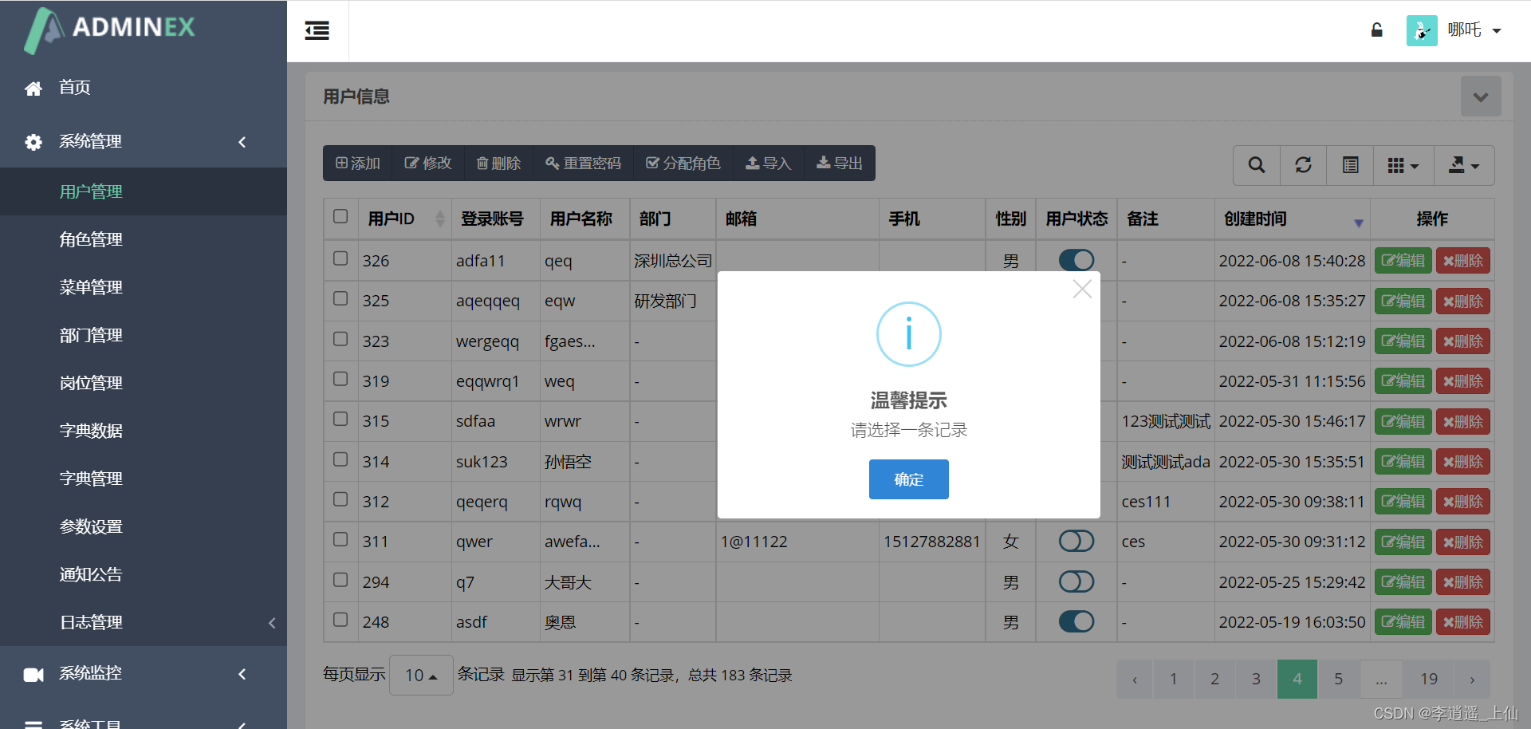Open 通知公告 in the sidebar
Screen dimensions: 1531x729
(x=90, y=574)
